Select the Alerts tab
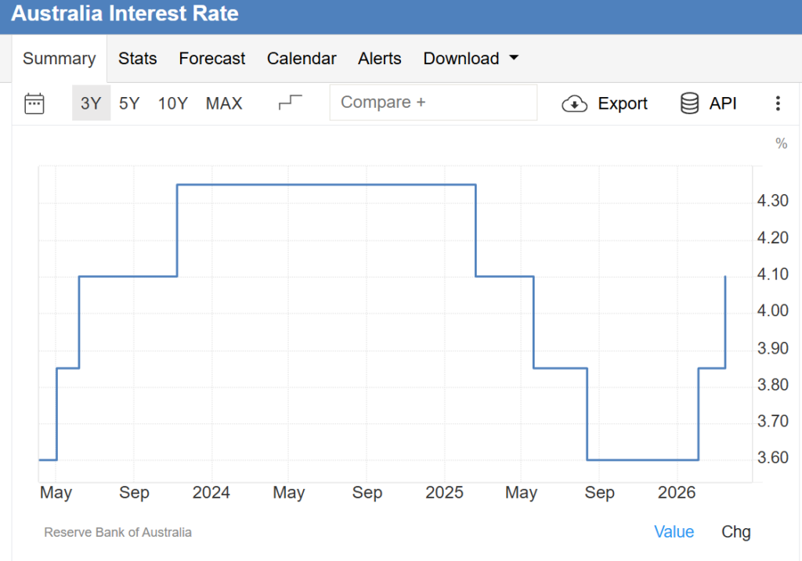The width and height of the screenshot is (802, 561). coord(379,59)
